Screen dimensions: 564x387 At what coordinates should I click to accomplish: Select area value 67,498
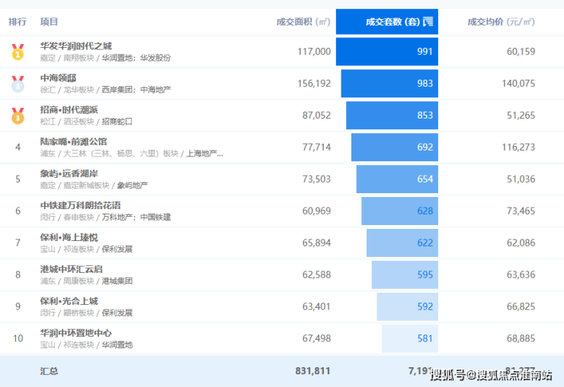click(316, 339)
